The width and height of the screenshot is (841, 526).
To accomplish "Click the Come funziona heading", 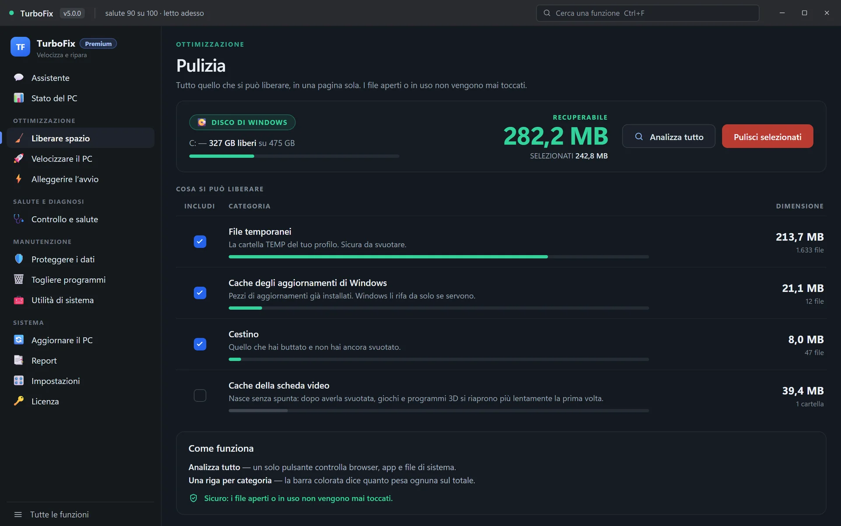I will (x=221, y=448).
